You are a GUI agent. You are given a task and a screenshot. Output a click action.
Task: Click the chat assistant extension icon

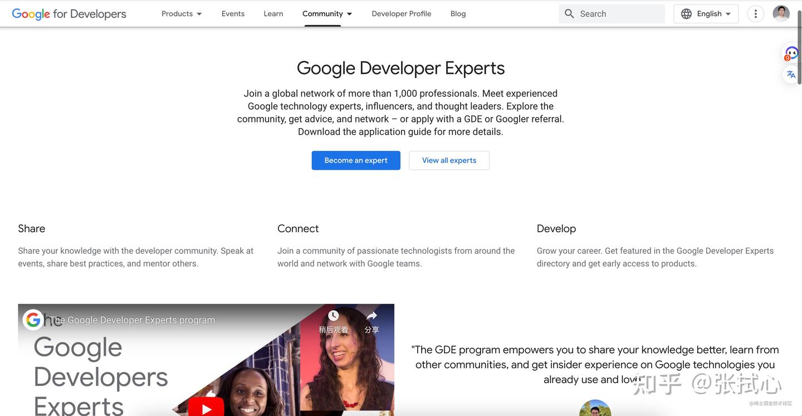pyautogui.click(x=791, y=53)
